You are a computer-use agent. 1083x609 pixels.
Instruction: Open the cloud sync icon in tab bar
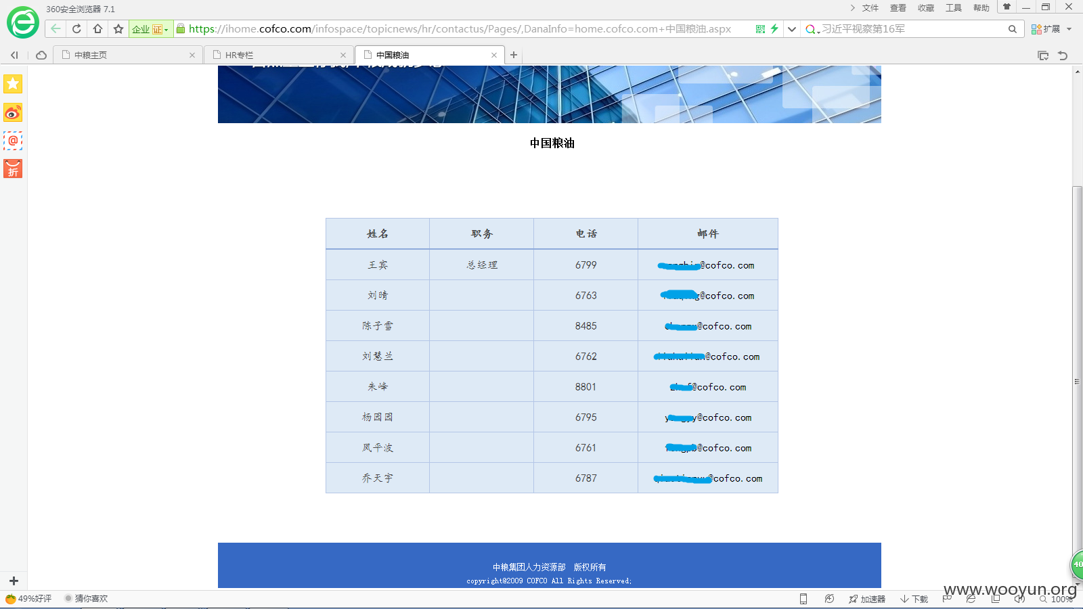click(x=41, y=55)
